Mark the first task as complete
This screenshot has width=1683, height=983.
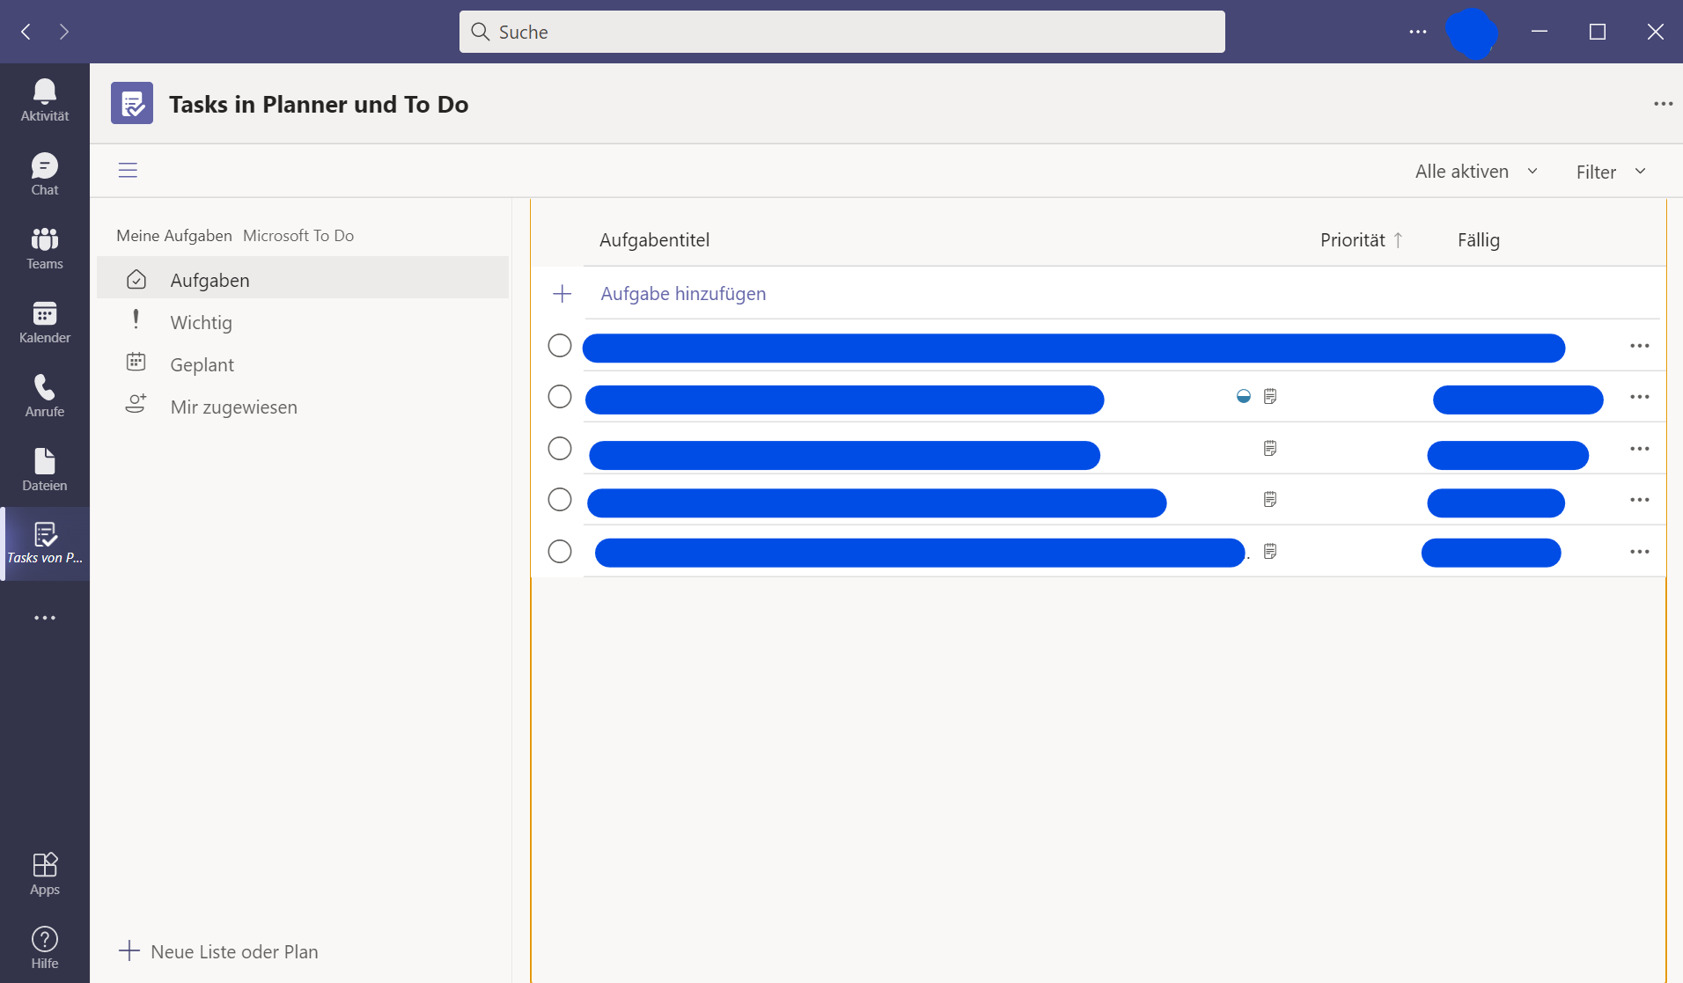coord(560,346)
